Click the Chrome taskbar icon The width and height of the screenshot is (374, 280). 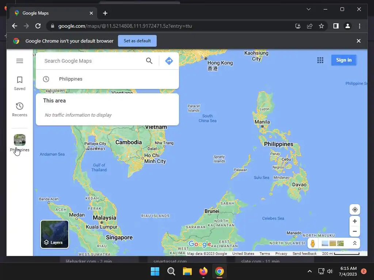220,271
